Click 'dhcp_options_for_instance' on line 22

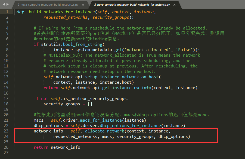130,126
